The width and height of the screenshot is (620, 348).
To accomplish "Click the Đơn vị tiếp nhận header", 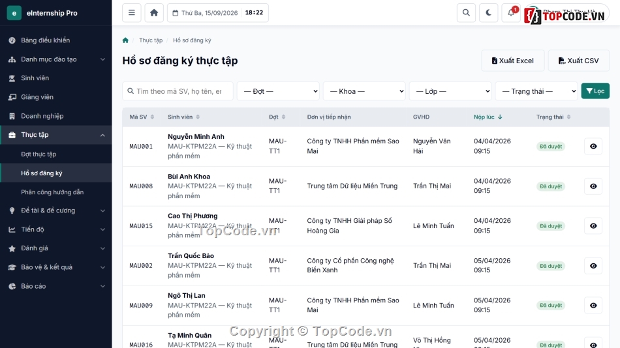I will click(x=328, y=117).
